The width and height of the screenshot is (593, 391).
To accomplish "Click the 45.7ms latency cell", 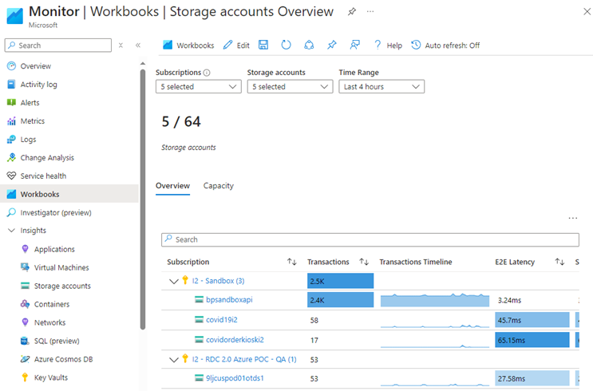I will click(532, 320).
